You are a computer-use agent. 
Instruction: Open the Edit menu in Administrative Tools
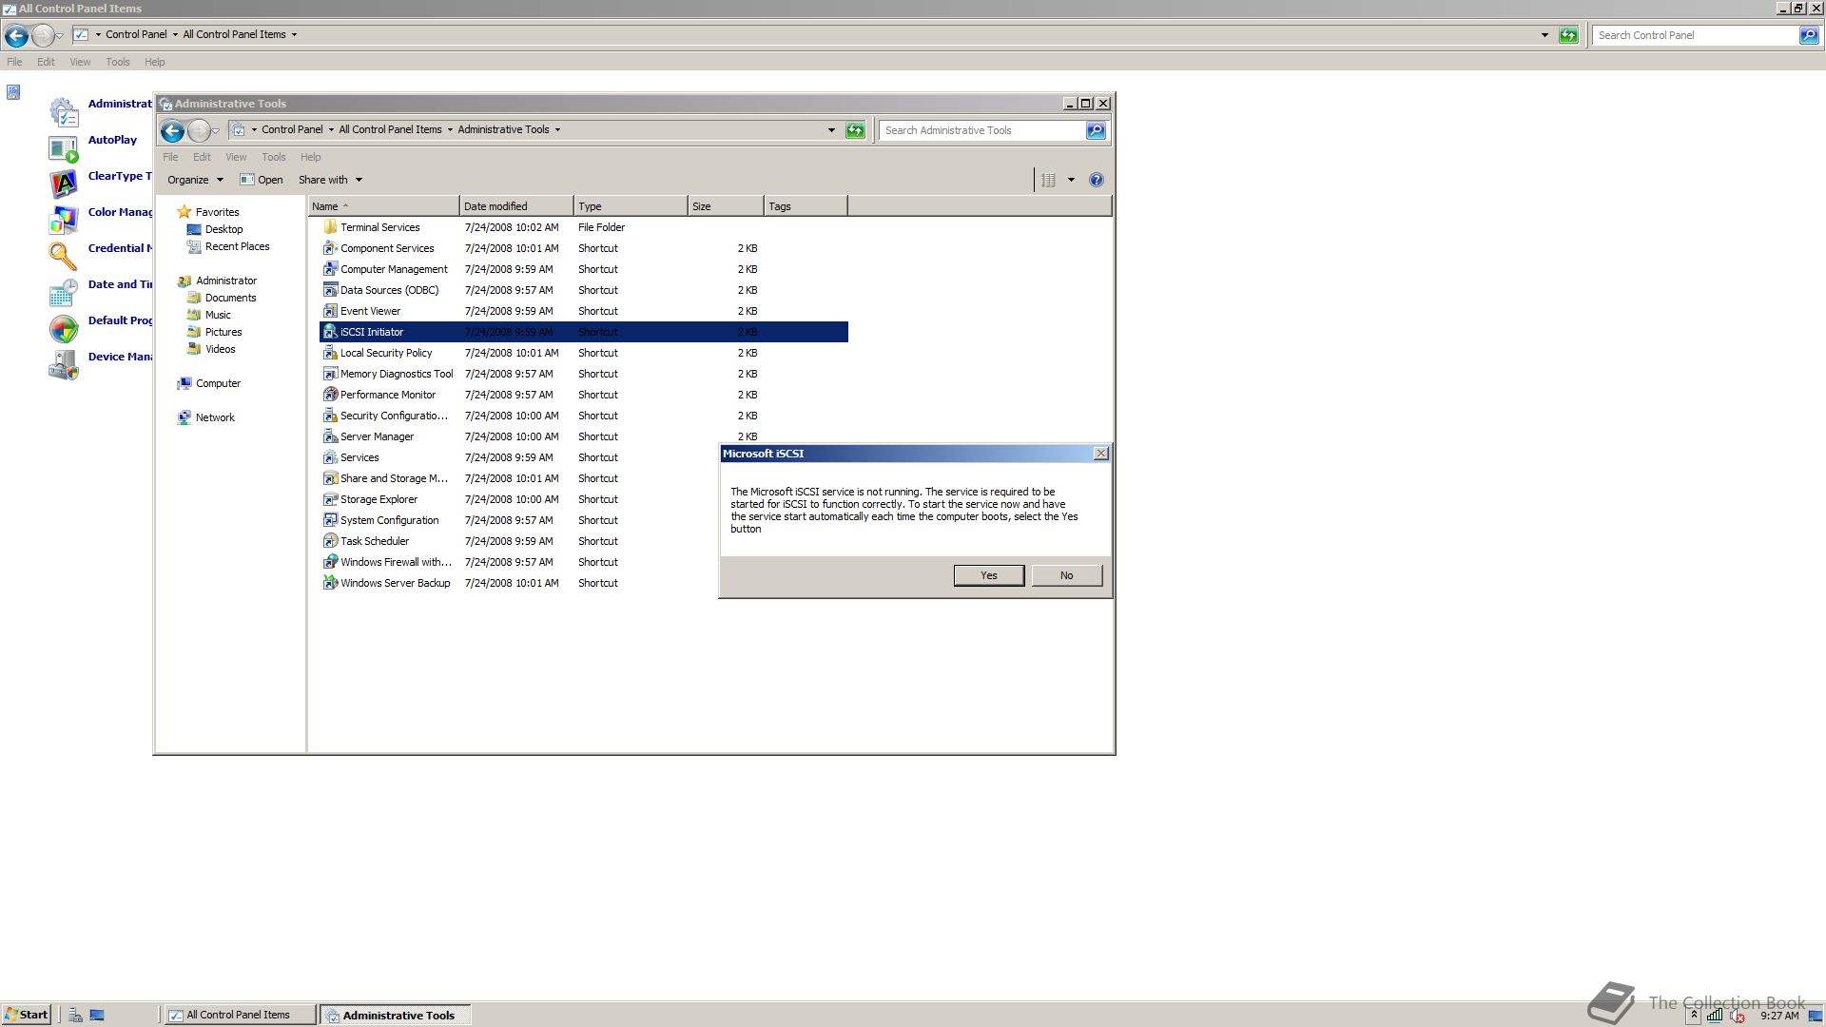click(202, 157)
